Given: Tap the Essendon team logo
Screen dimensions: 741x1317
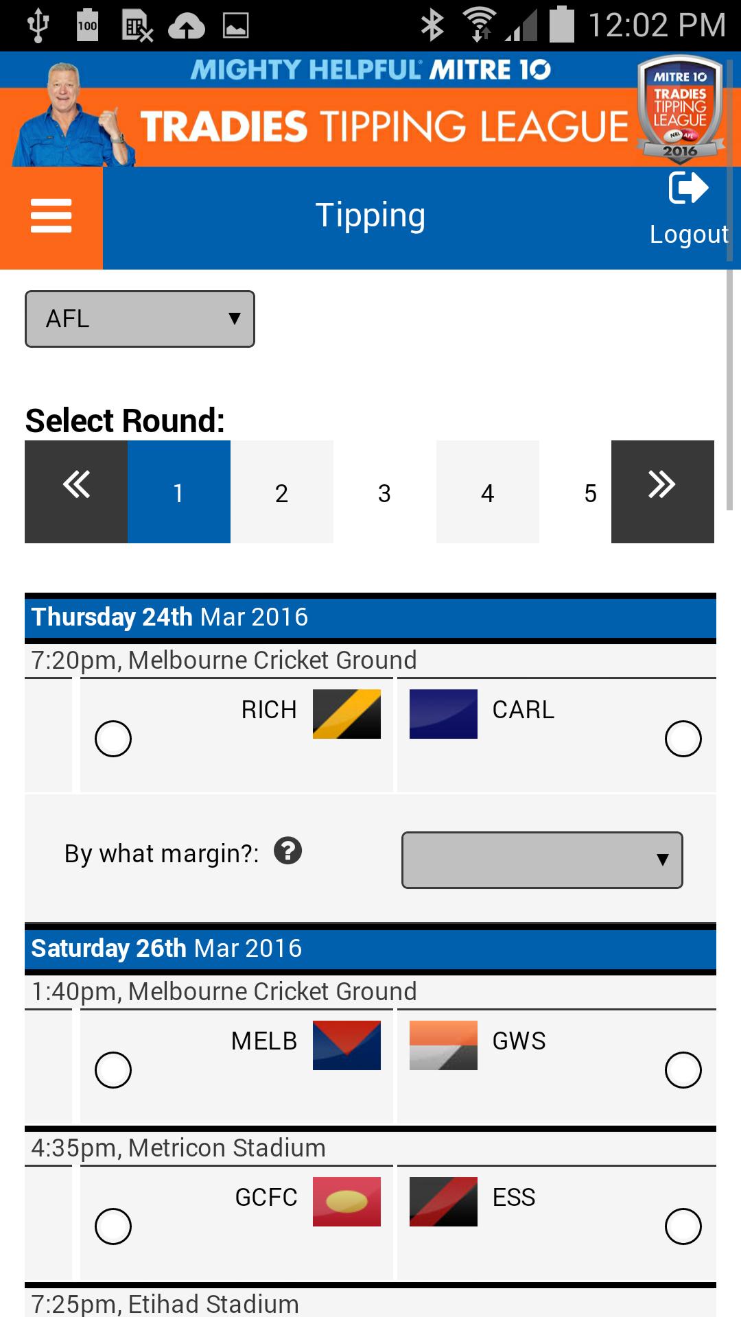Looking at the screenshot, I should (x=443, y=1202).
